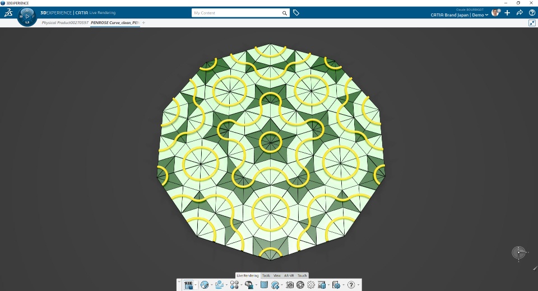Open the rendering settings gear icon
Screen dimensions: 538x291
[311, 285]
